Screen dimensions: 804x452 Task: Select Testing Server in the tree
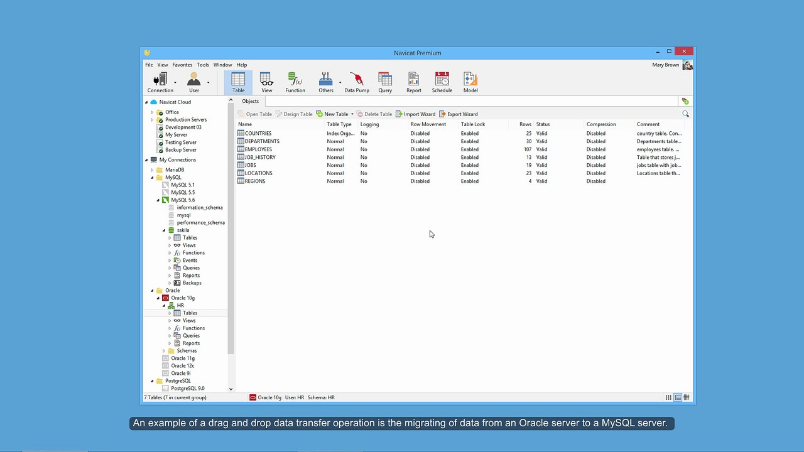coord(181,143)
